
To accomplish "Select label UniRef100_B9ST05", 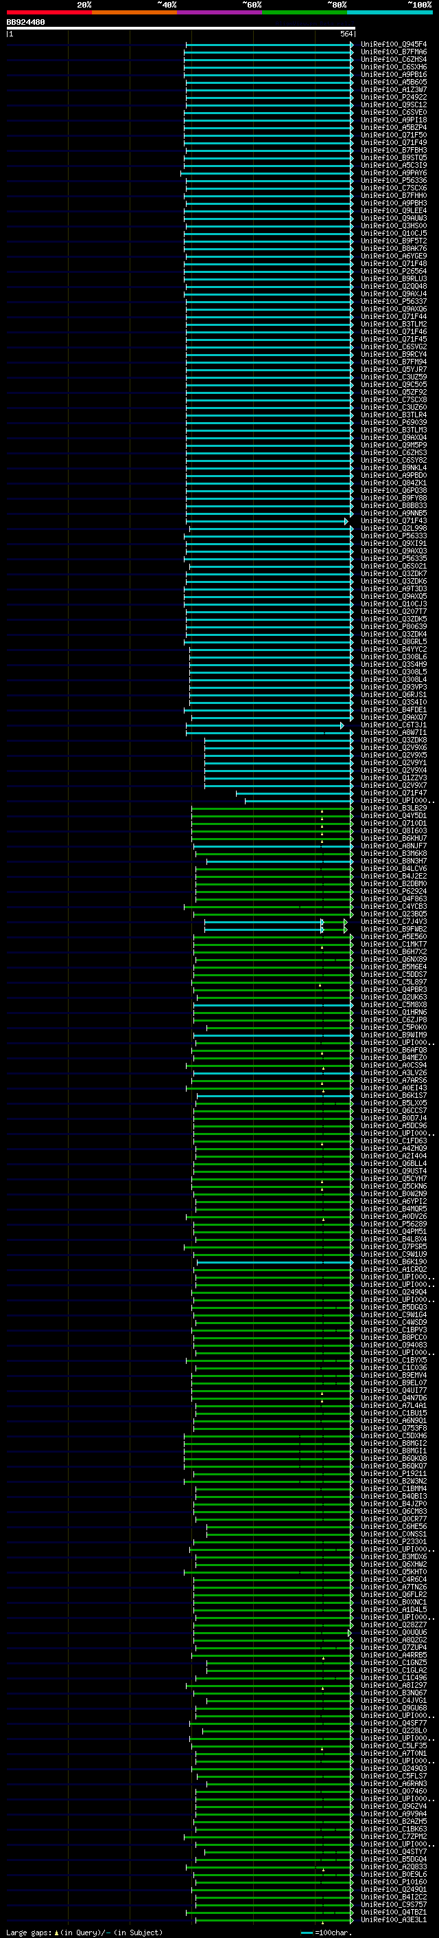I will 394,158.
